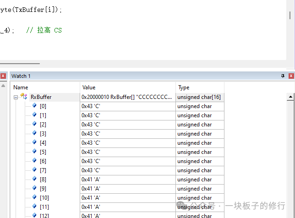Click the blue icon of element [8]
Screen dimensions: 295x218
coord(34,179)
